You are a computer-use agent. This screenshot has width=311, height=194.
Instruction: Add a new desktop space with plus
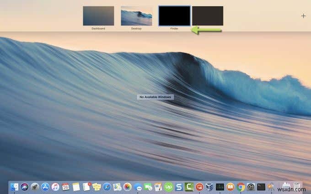(303, 16)
